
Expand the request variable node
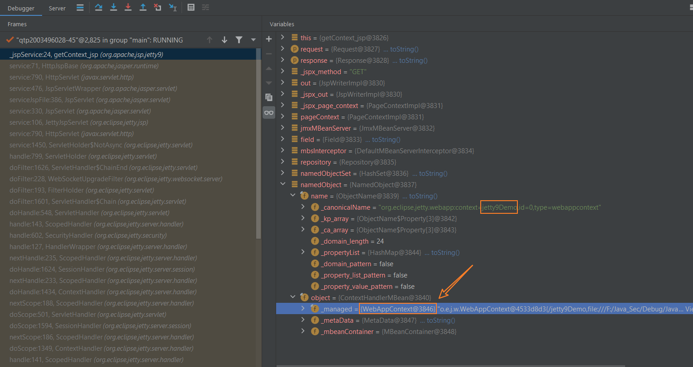[x=283, y=49]
